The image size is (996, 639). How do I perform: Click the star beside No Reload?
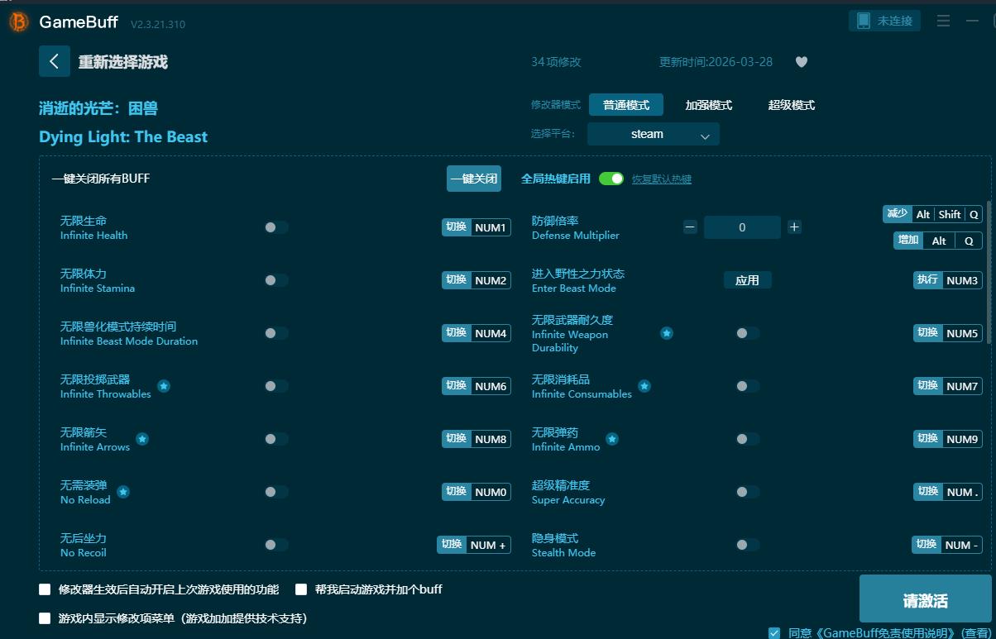[122, 492]
